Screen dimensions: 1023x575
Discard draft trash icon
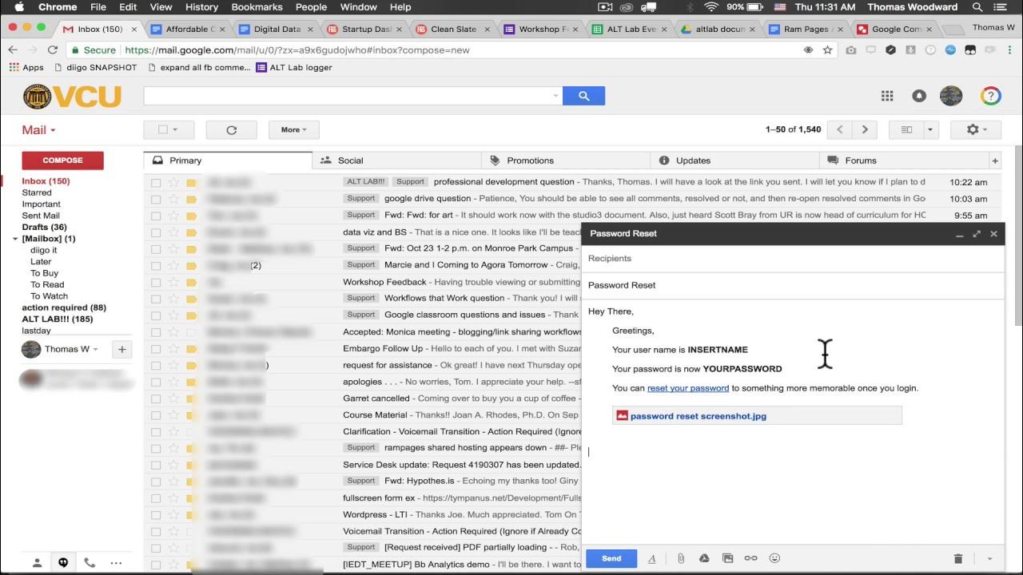click(958, 558)
